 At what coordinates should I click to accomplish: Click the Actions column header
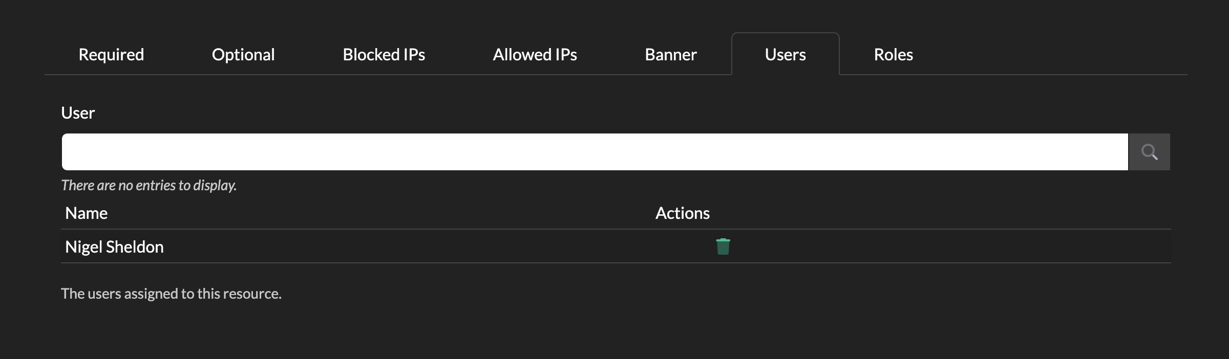pyautogui.click(x=682, y=213)
